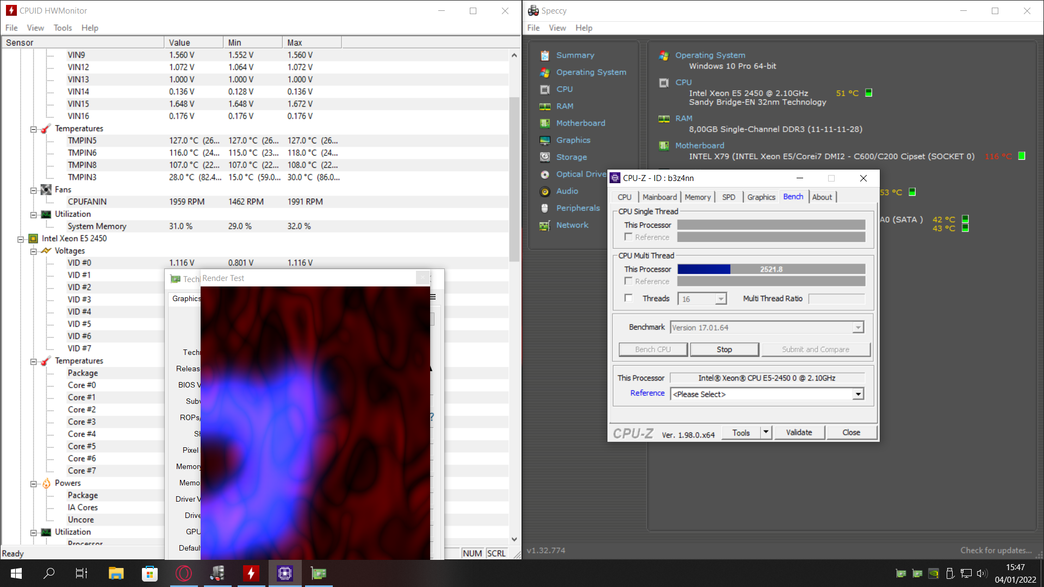Switch to CPU-Z Memory tab

pyautogui.click(x=698, y=197)
